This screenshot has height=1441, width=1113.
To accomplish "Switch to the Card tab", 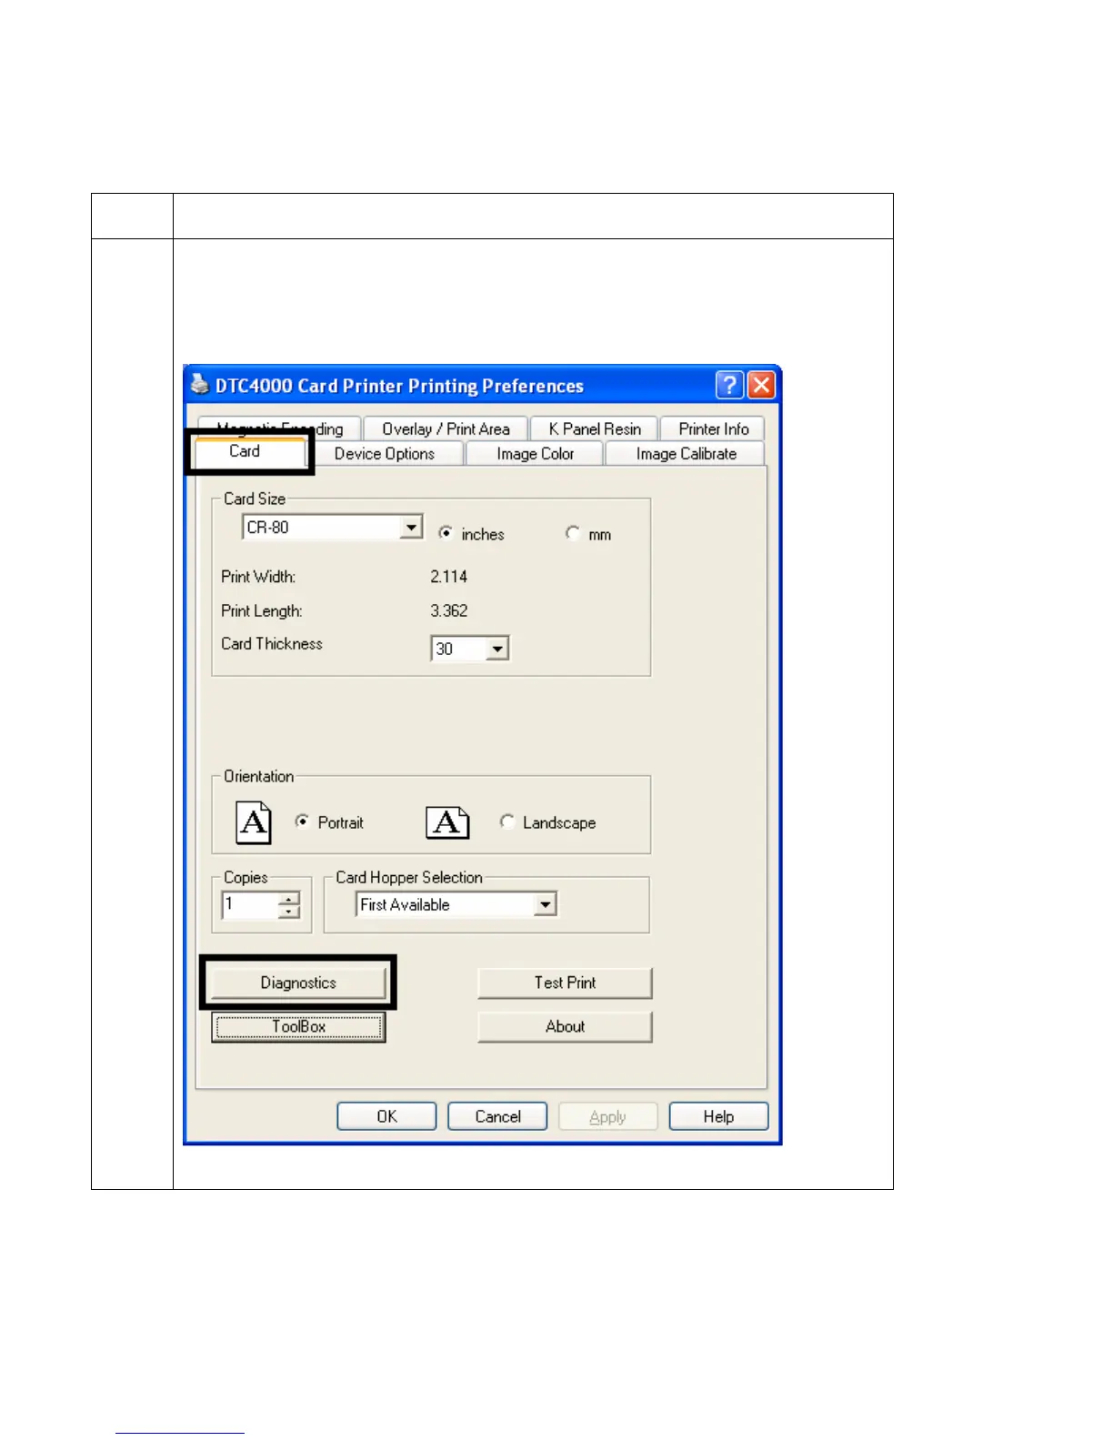I will (x=245, y=451).
